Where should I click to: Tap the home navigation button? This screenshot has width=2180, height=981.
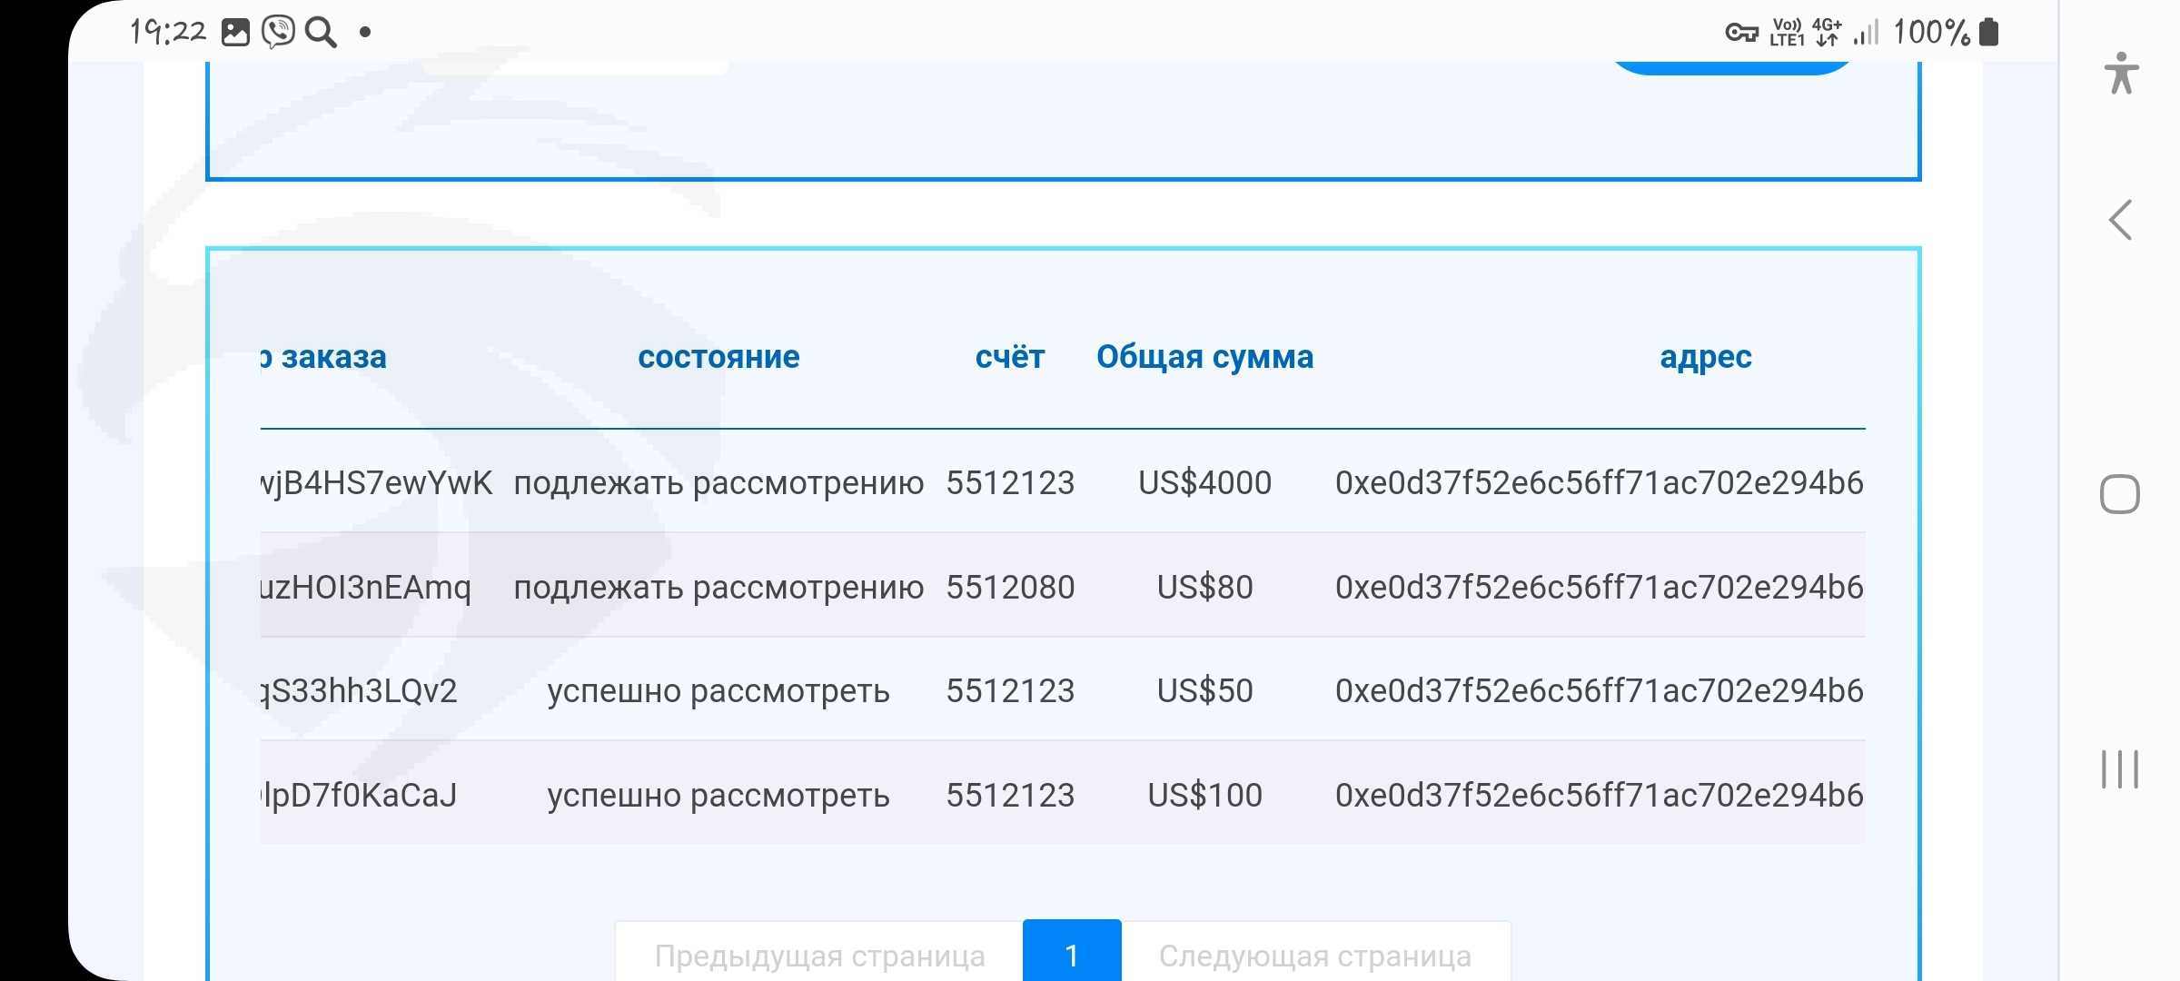click(2120, 495)
